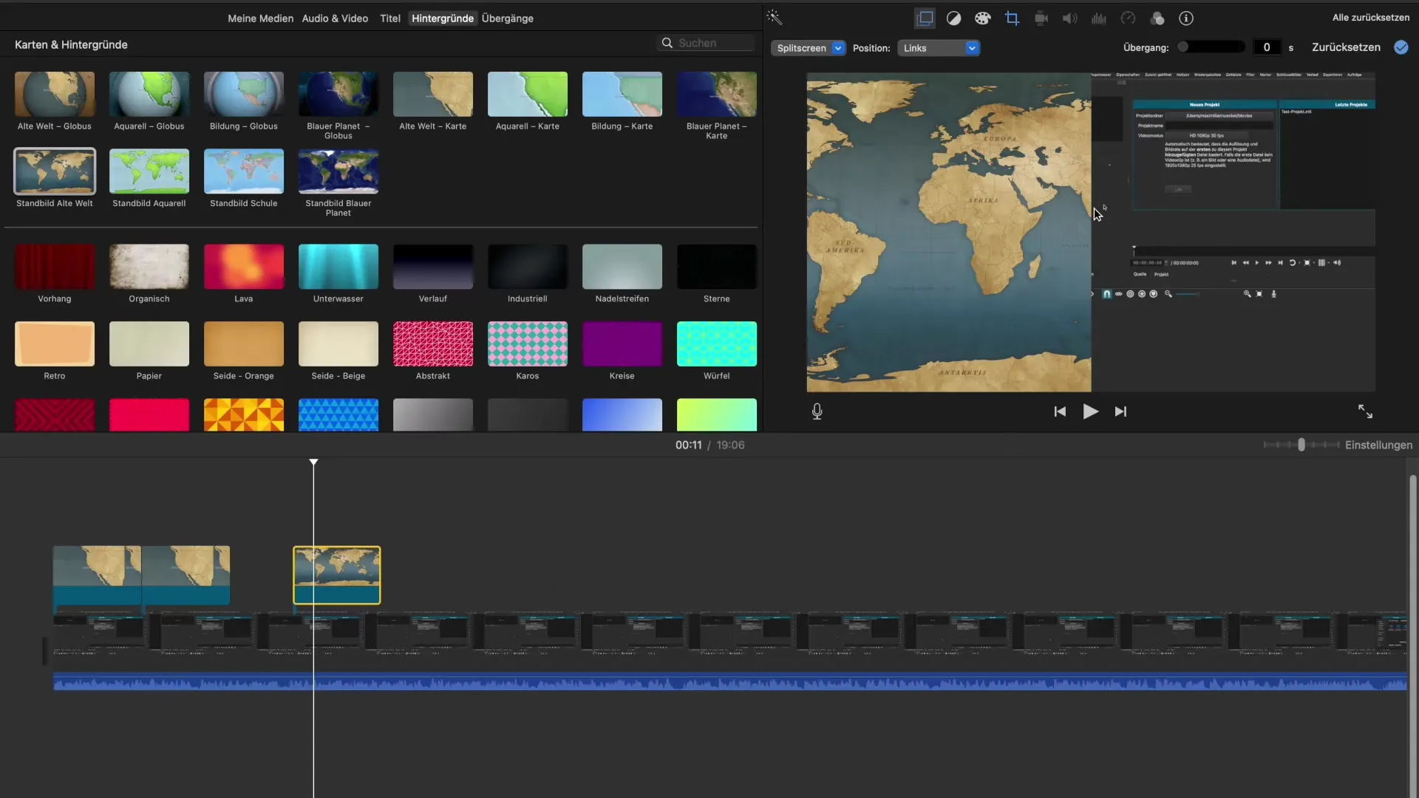The height and width of the screenshot is (798, 1419).
Task: Adjust the Übergang duration slider
Action: coord(1211,47)
